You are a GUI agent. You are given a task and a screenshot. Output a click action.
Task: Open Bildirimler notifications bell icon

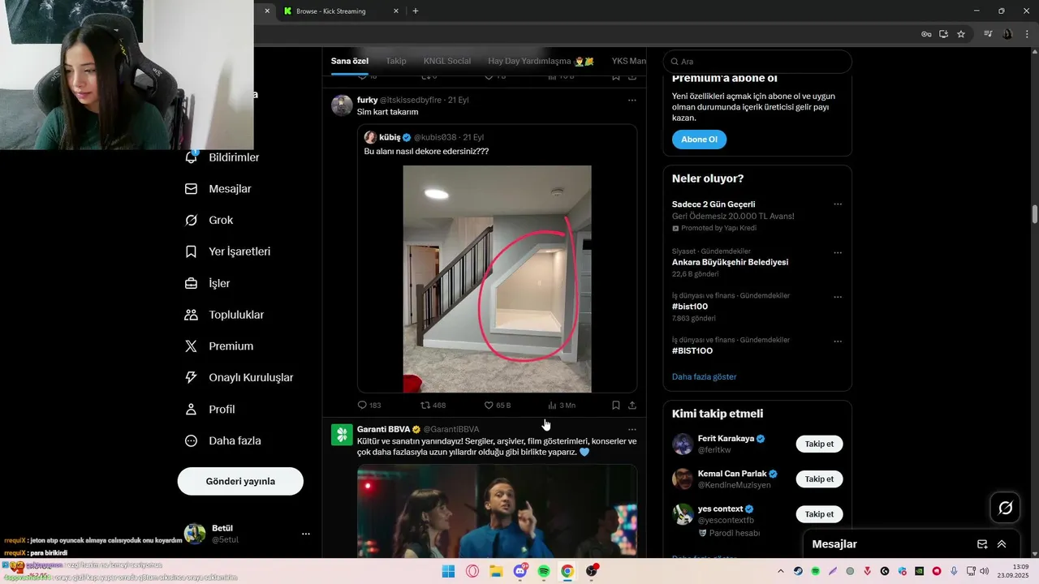192,157
